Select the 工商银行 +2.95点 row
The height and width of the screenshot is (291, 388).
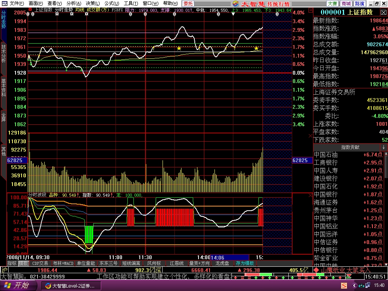click(x=349, y=163)
